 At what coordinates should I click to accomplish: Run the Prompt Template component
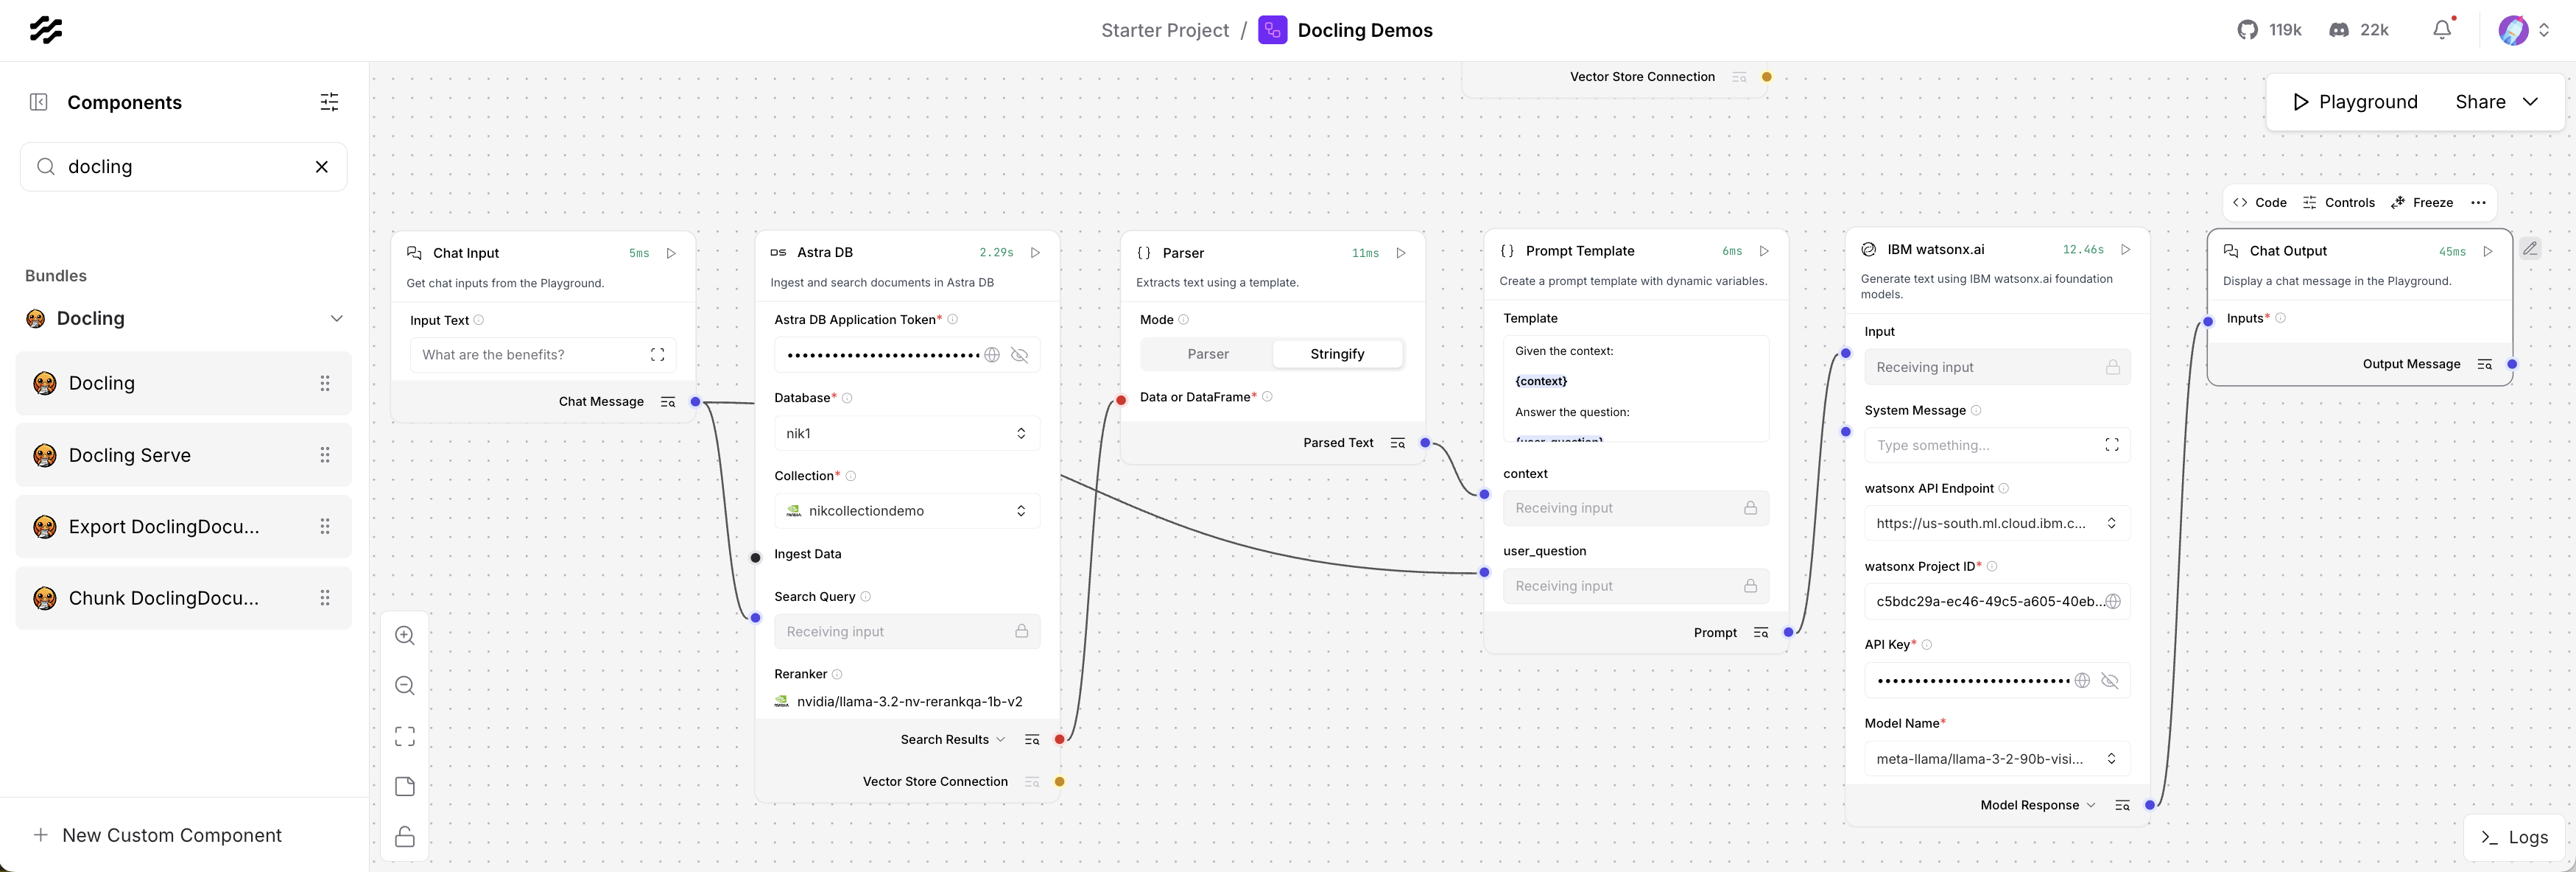[1765, 251]
